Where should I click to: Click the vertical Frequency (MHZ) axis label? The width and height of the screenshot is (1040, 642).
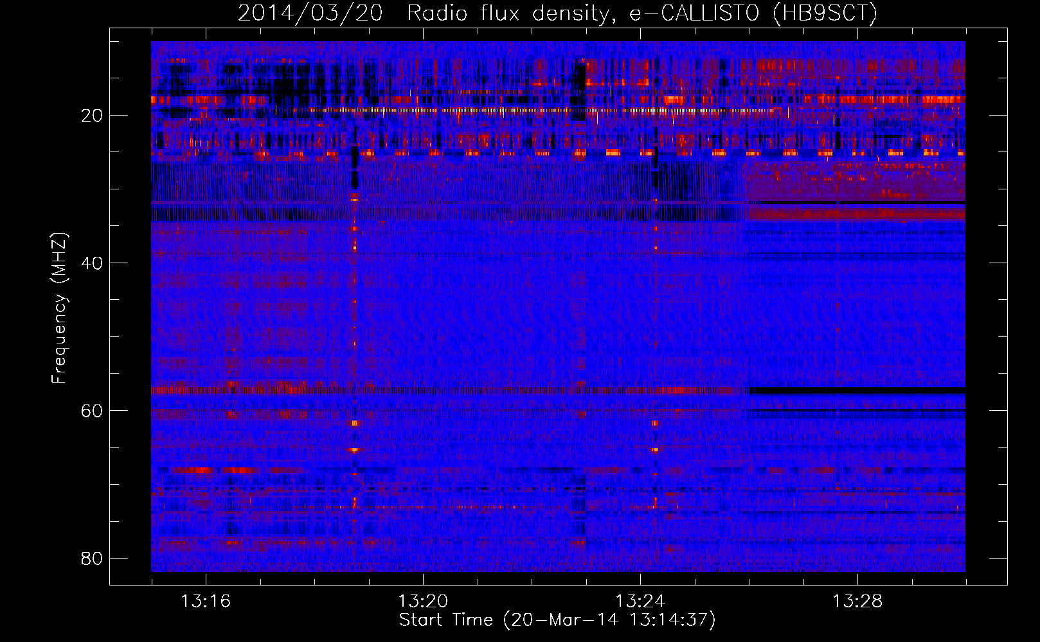[59, 308]
